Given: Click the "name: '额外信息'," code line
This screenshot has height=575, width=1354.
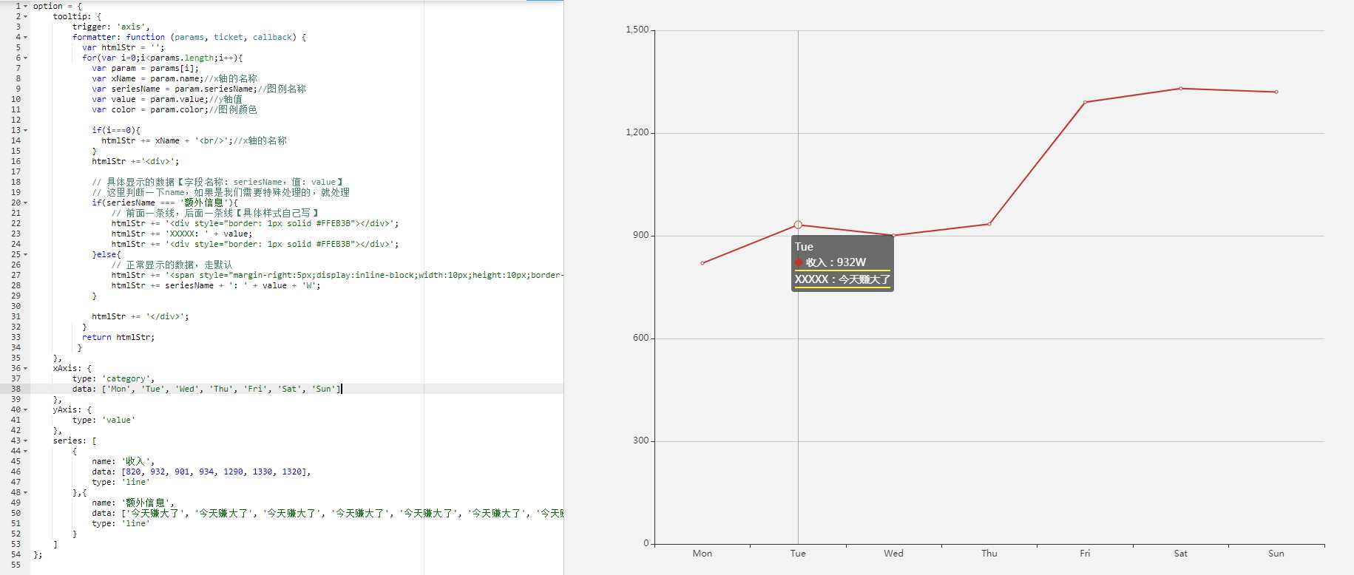Looking at the screenshot, I should point(133,503).
